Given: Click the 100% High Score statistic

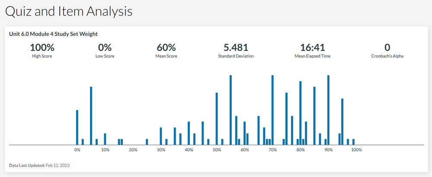Looking at the screenshot, I should tap(42, 47).
